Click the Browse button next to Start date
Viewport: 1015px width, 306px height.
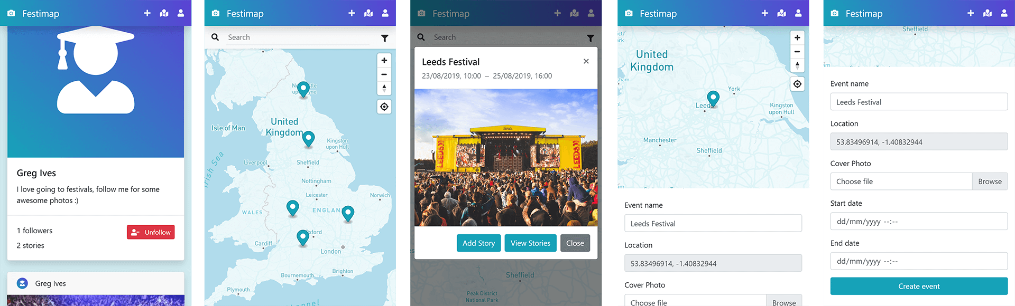click(x=990, y=181)
